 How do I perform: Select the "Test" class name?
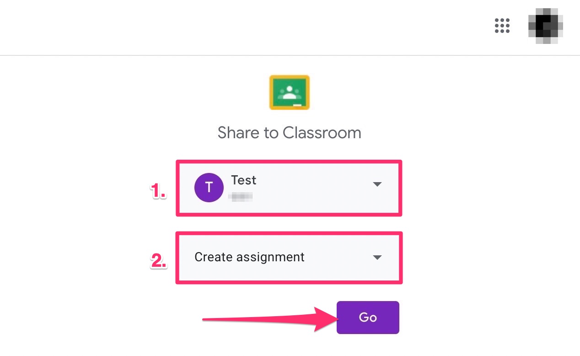tap(243, 180)
